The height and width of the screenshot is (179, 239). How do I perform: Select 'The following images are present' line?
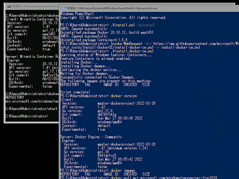click(106, 81)
